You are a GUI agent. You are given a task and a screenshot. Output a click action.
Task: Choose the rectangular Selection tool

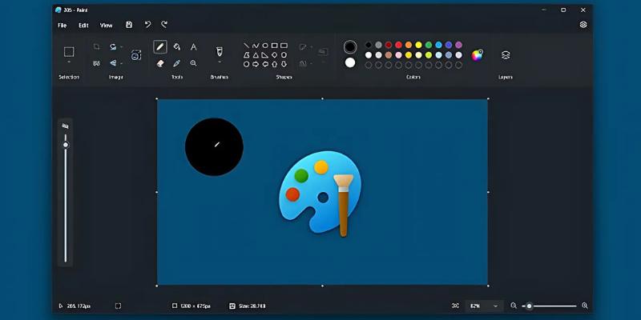[69, 52]
